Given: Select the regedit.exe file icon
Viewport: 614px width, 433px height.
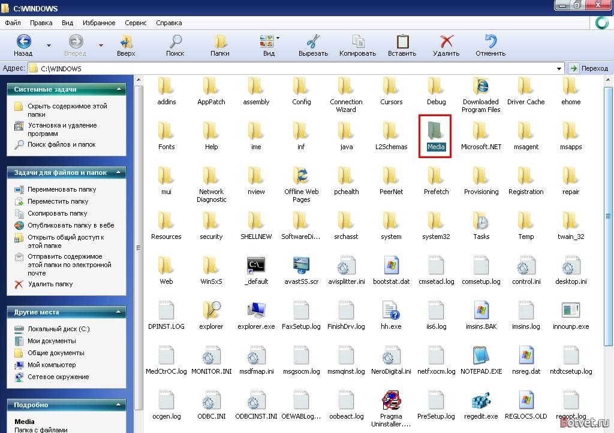Looking at the screenshot, I should [481, 401].
